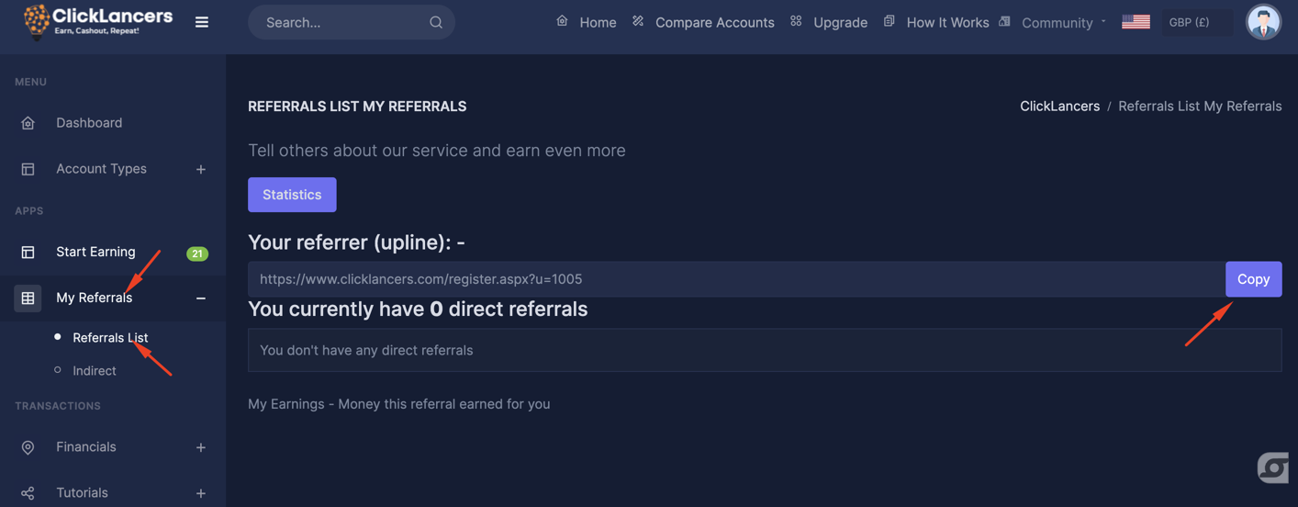Copy the referral link
This screenshot has width=1298, height=507.
1253,279
